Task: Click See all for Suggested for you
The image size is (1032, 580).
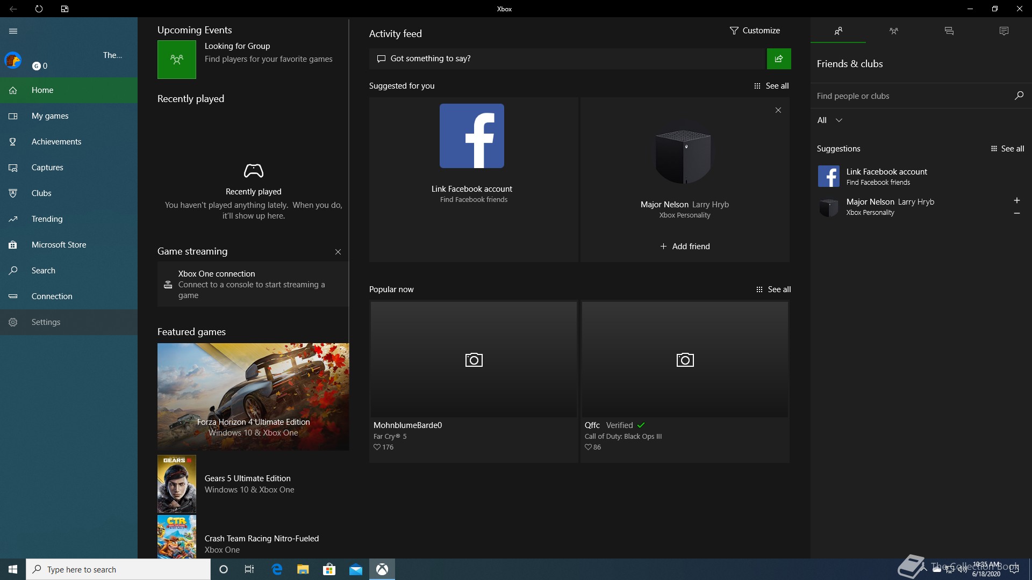Action: (771, 86)
